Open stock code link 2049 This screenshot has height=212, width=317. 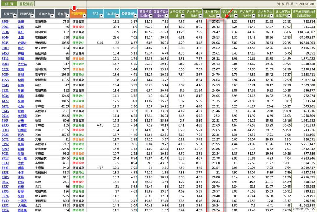(x=5, y=37)
